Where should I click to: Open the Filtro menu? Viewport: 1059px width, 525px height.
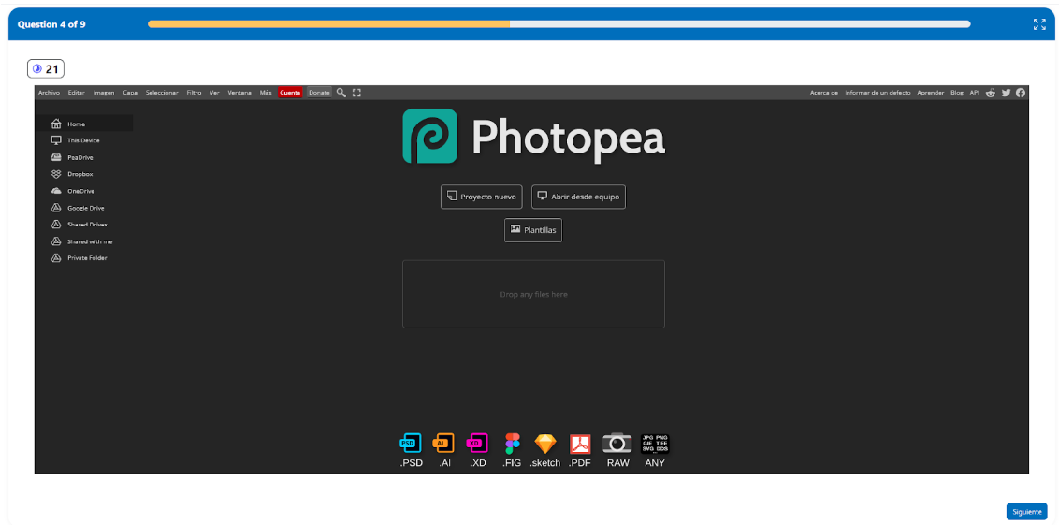(x=194, y=93)
